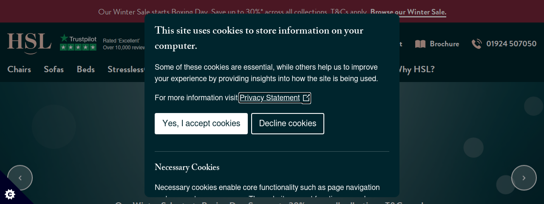
Task: Click the Necessary Cookies heading
Action: point(187,168)
